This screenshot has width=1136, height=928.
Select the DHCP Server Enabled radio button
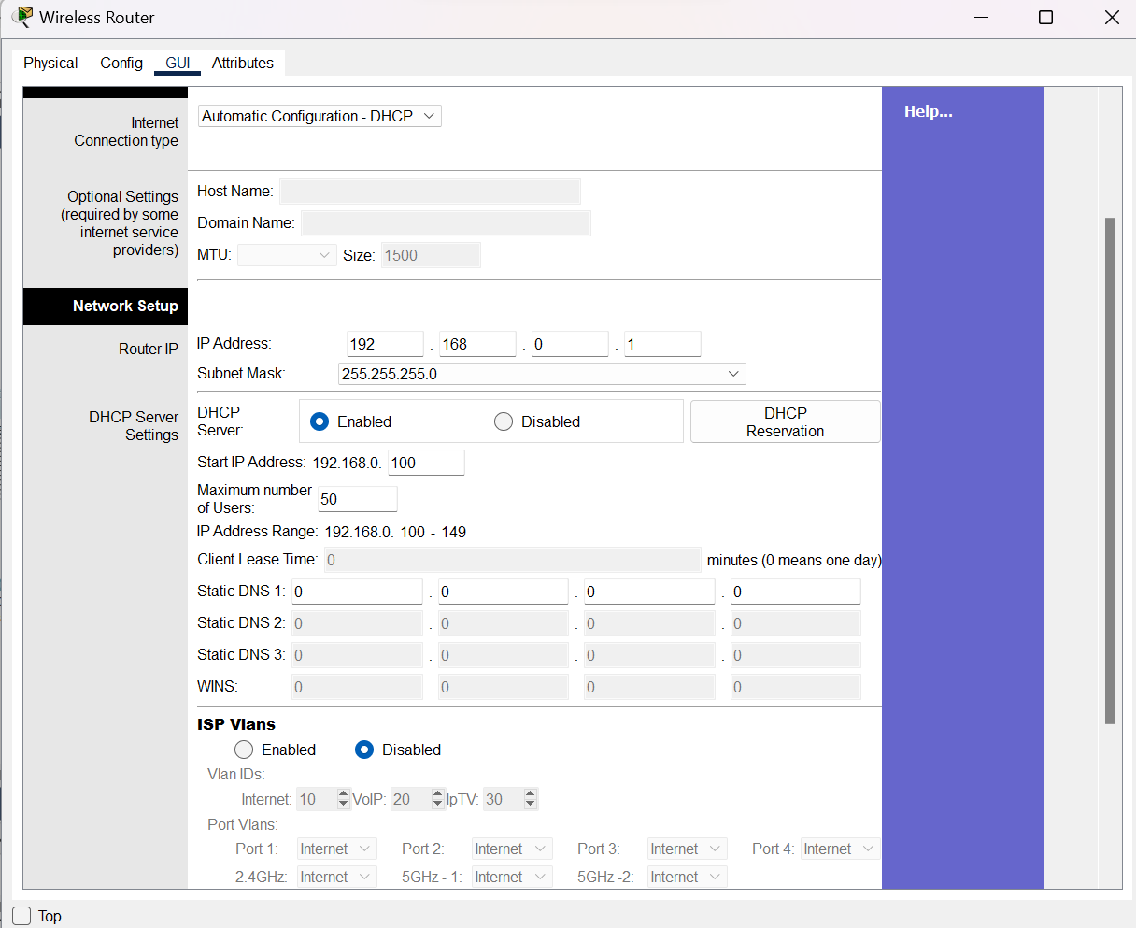pos(319,421)
